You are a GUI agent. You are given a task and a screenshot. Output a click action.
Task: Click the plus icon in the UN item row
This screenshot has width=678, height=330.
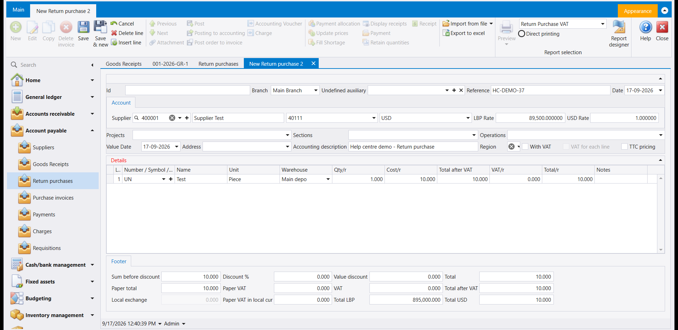pos(171,179)
